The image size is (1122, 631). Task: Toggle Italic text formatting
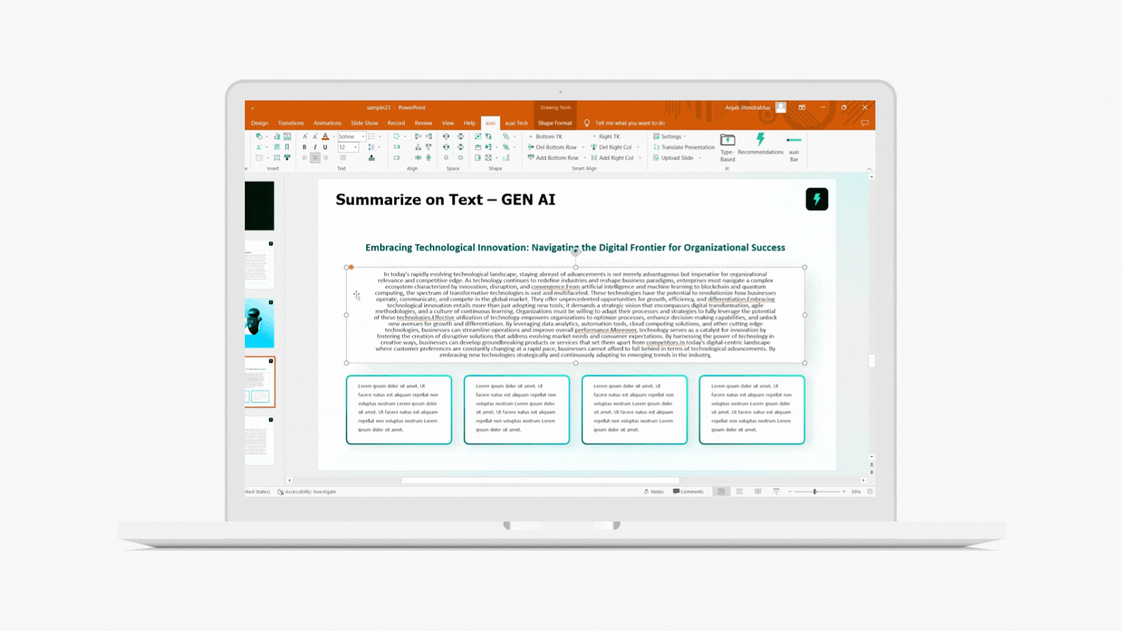click(315, 147)
